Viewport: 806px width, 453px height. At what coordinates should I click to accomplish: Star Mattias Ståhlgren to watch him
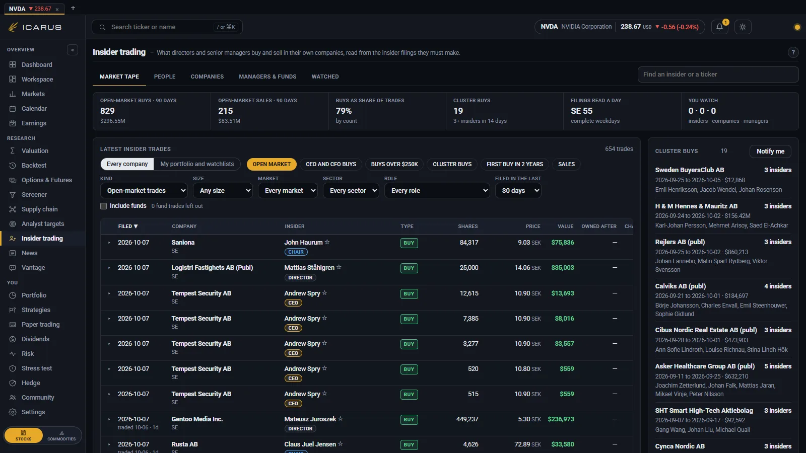point(339,267)
